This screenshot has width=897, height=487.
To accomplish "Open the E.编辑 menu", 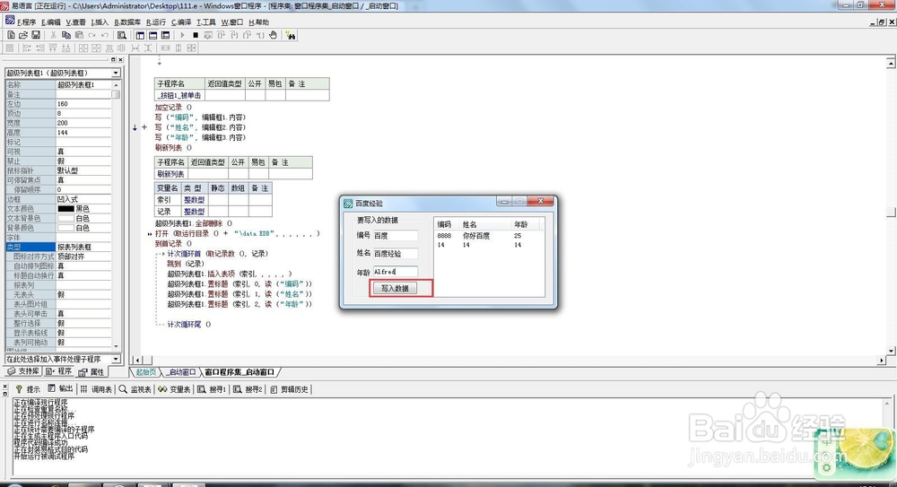I will pos(51,22).
